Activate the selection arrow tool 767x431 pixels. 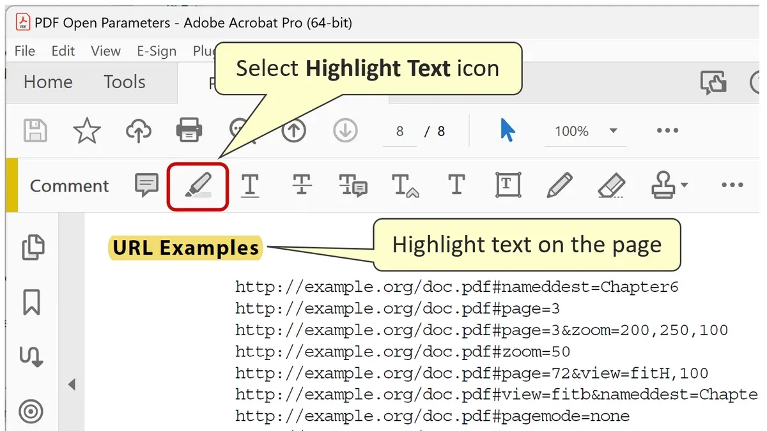507,130
